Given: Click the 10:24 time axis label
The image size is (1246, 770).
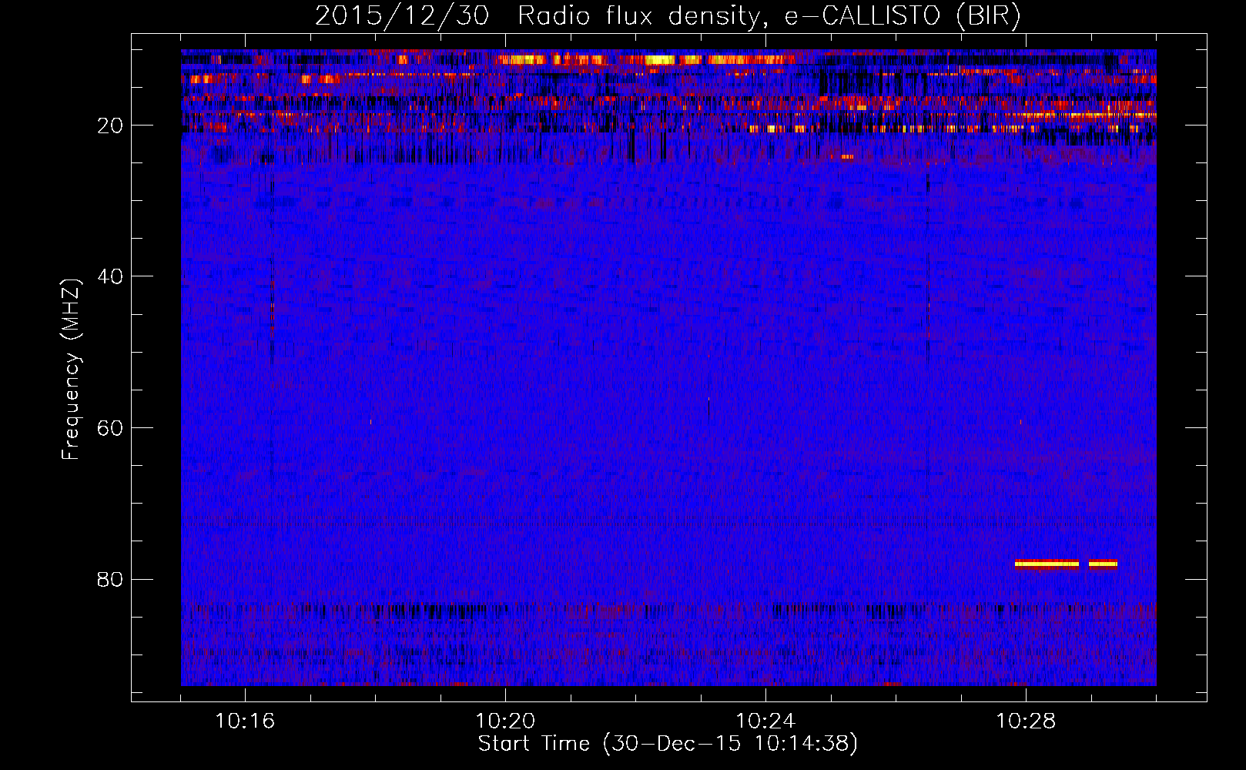Looking at the screenshot, I should (x=765, y=721).
